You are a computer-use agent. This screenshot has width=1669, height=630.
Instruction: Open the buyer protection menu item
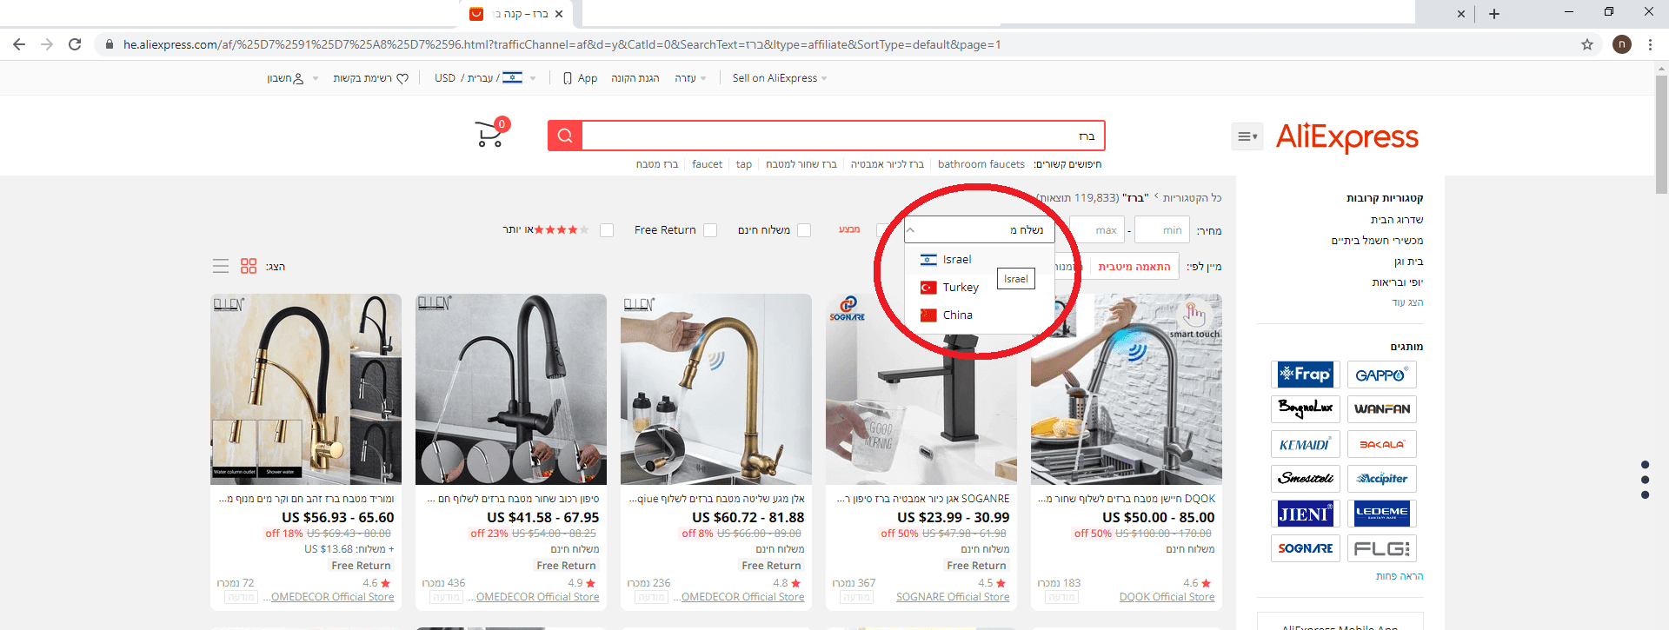[635, 78]
